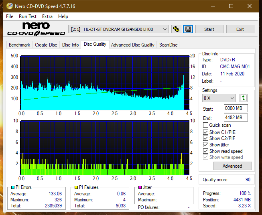The height and width of the screenshot is (215, 262).
Task: Click the magenta Jitter legend swatch
Action: 140,187
